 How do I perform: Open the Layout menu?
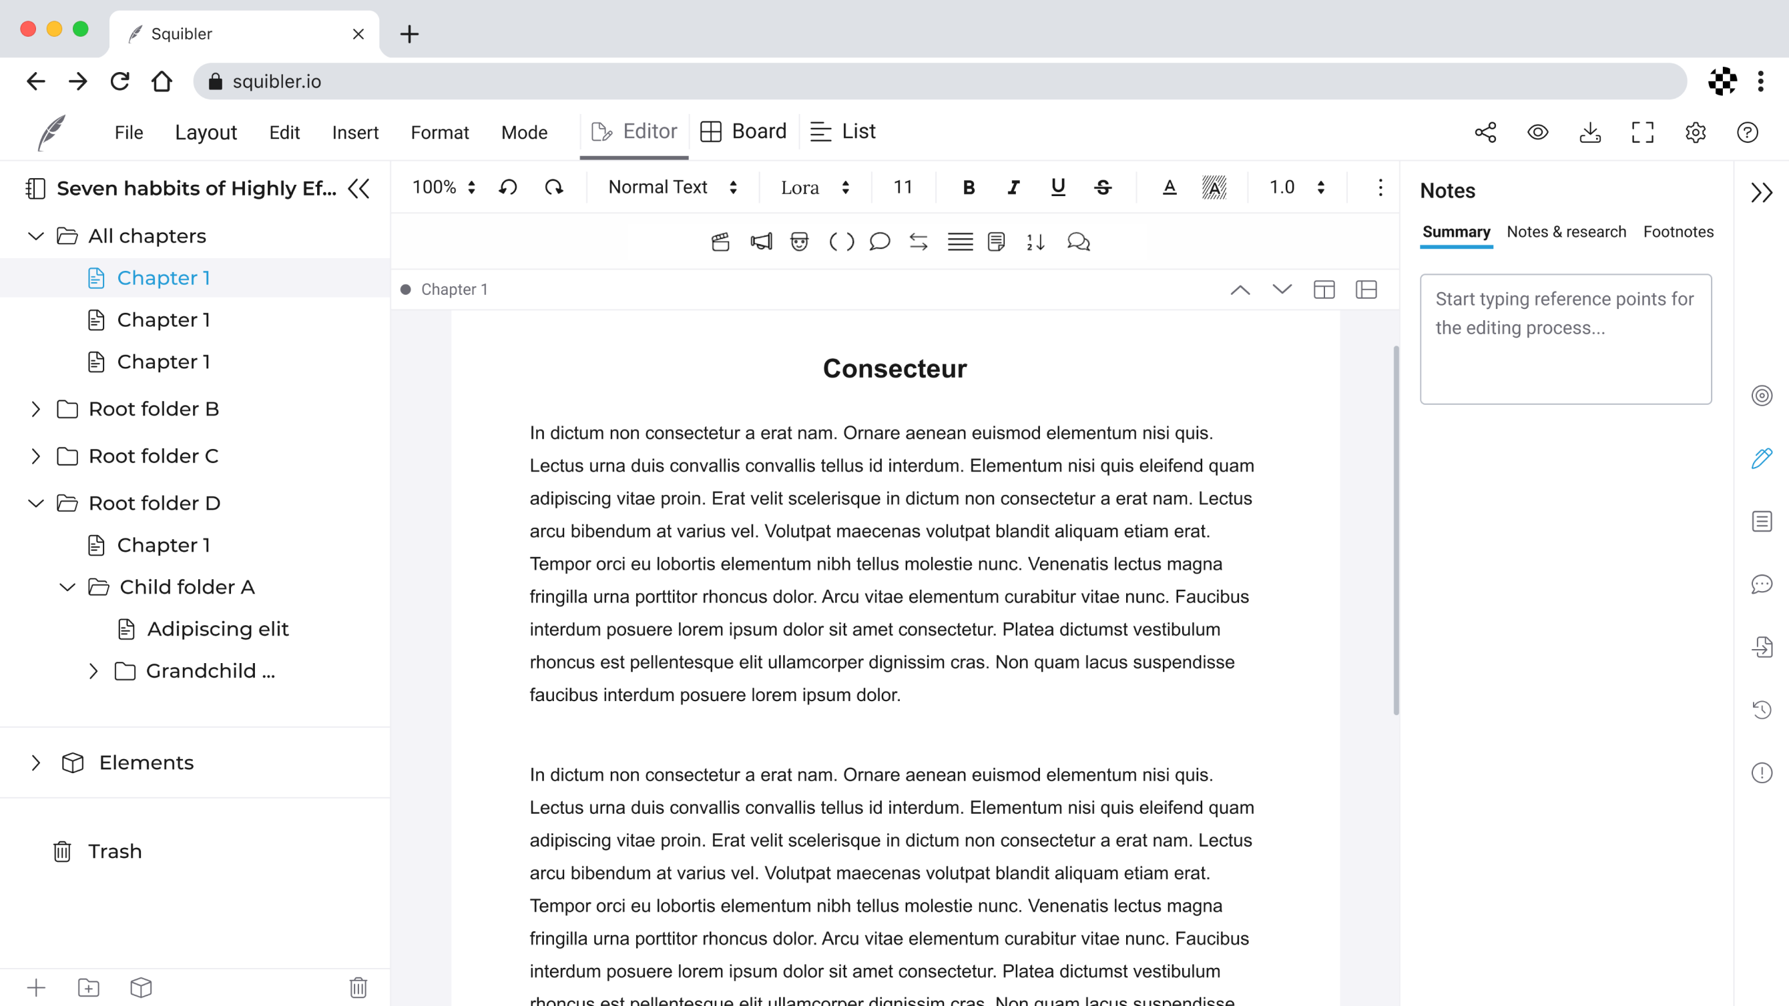pos(206,132)
